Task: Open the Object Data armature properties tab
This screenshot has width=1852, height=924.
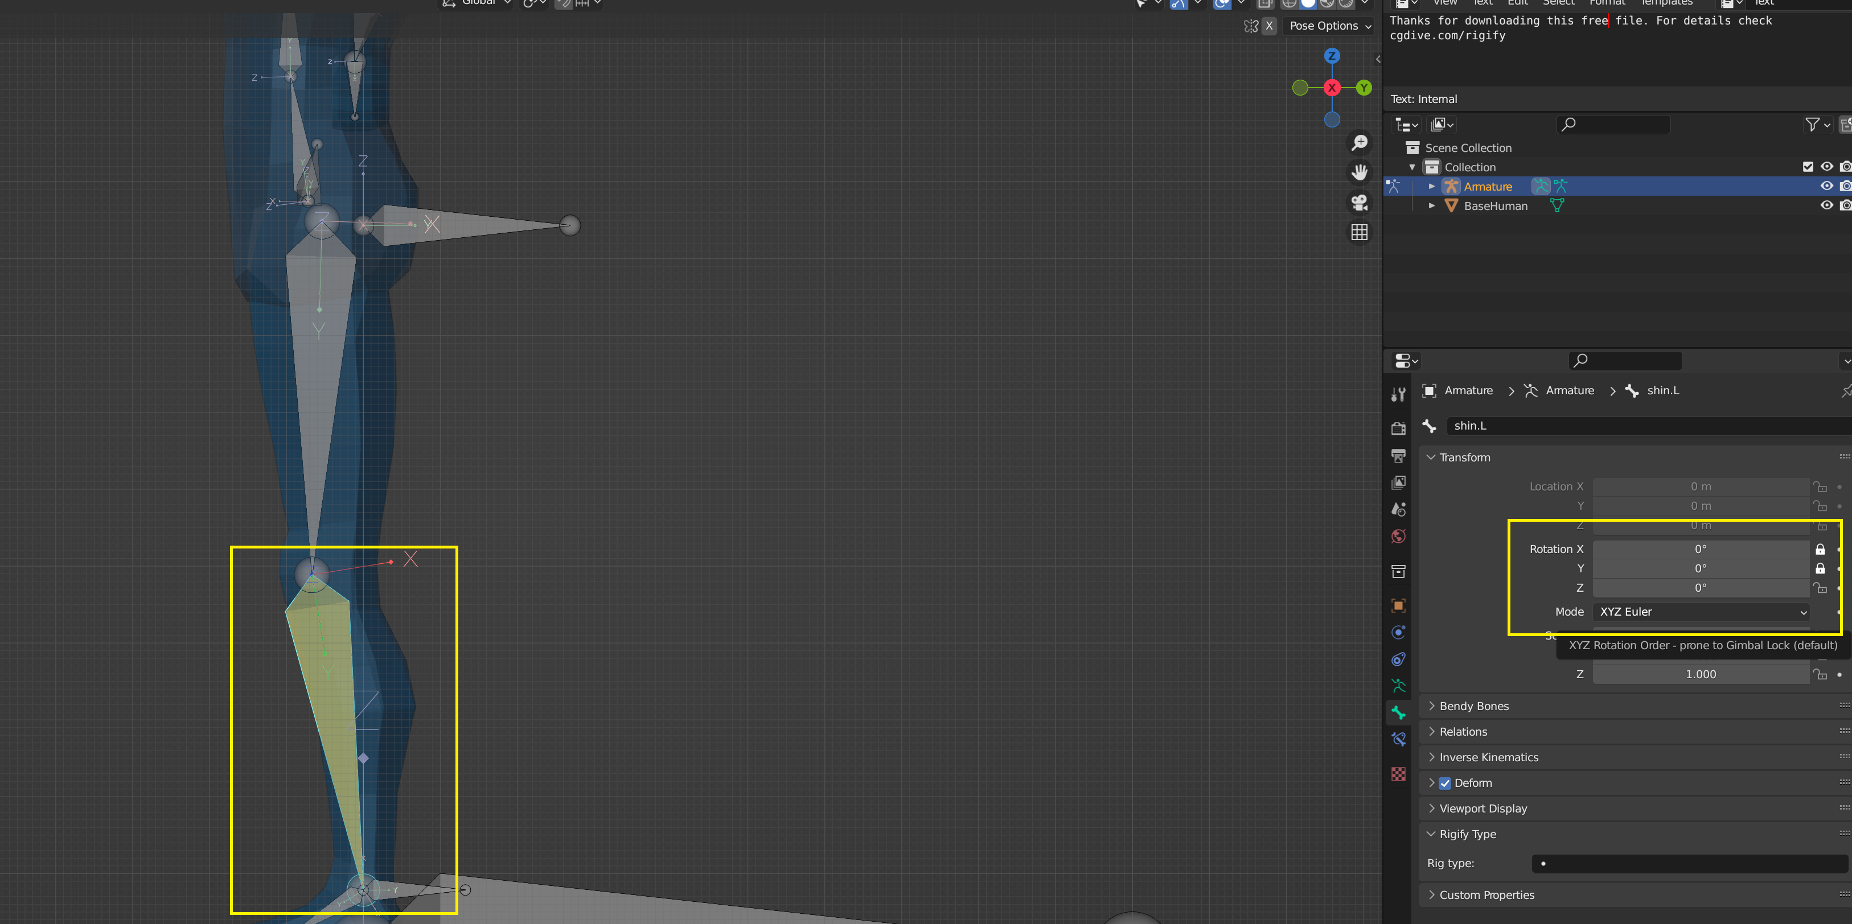Action: tap(1398, 686)
